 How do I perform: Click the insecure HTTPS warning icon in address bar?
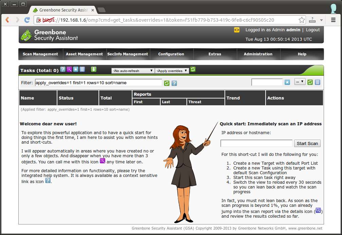39,20
